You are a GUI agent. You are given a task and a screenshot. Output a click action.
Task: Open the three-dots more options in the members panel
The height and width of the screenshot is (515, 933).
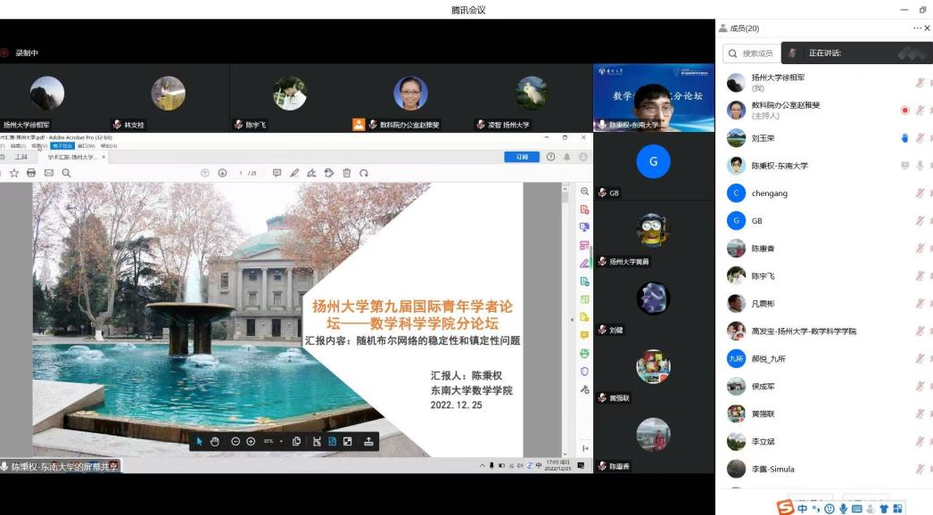[917, 29]
